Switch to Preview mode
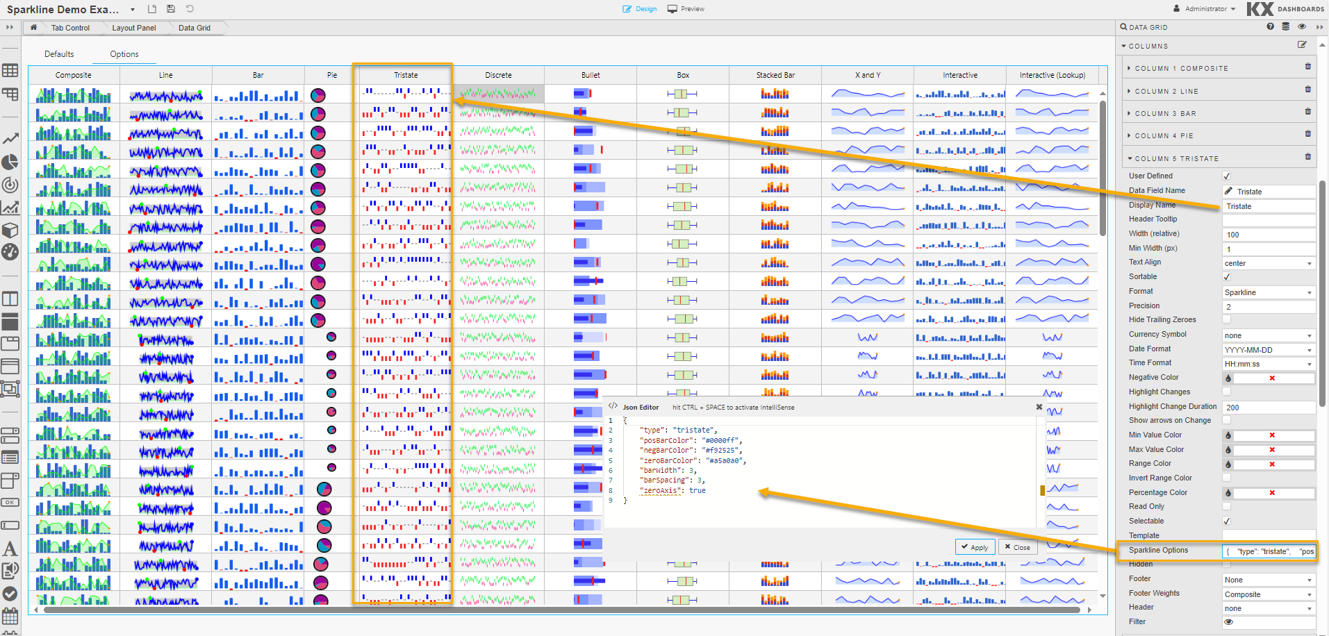 click(x=686, y=9)
